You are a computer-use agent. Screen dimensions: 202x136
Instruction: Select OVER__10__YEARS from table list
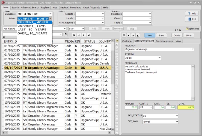pyautogui.click(x=34, y=33)
